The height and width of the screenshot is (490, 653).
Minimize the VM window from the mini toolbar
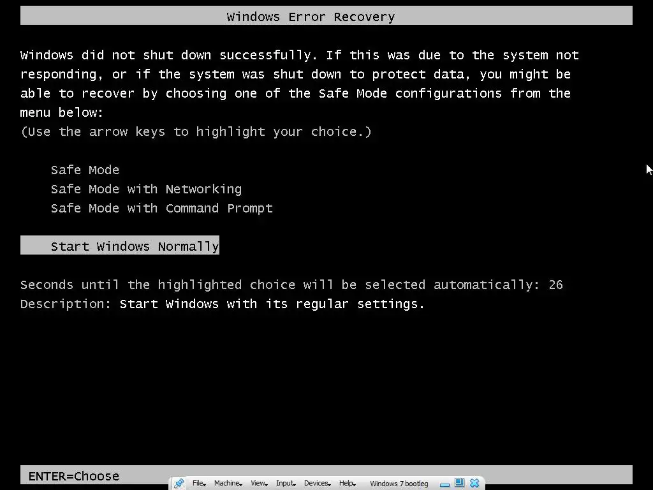444,485
